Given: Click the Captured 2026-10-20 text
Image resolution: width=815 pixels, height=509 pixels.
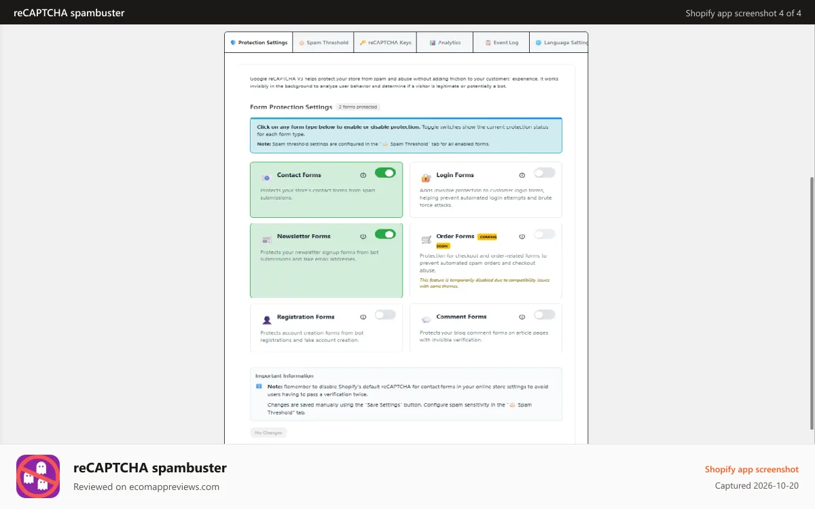Looking at the screenshot, I should pos(757,486).
